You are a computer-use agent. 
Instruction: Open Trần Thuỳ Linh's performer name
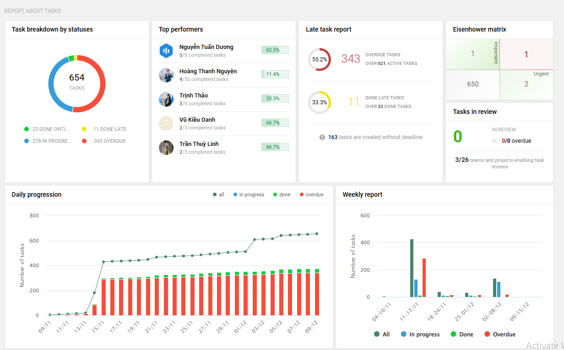pyautogui.click(x=199, y=144)
